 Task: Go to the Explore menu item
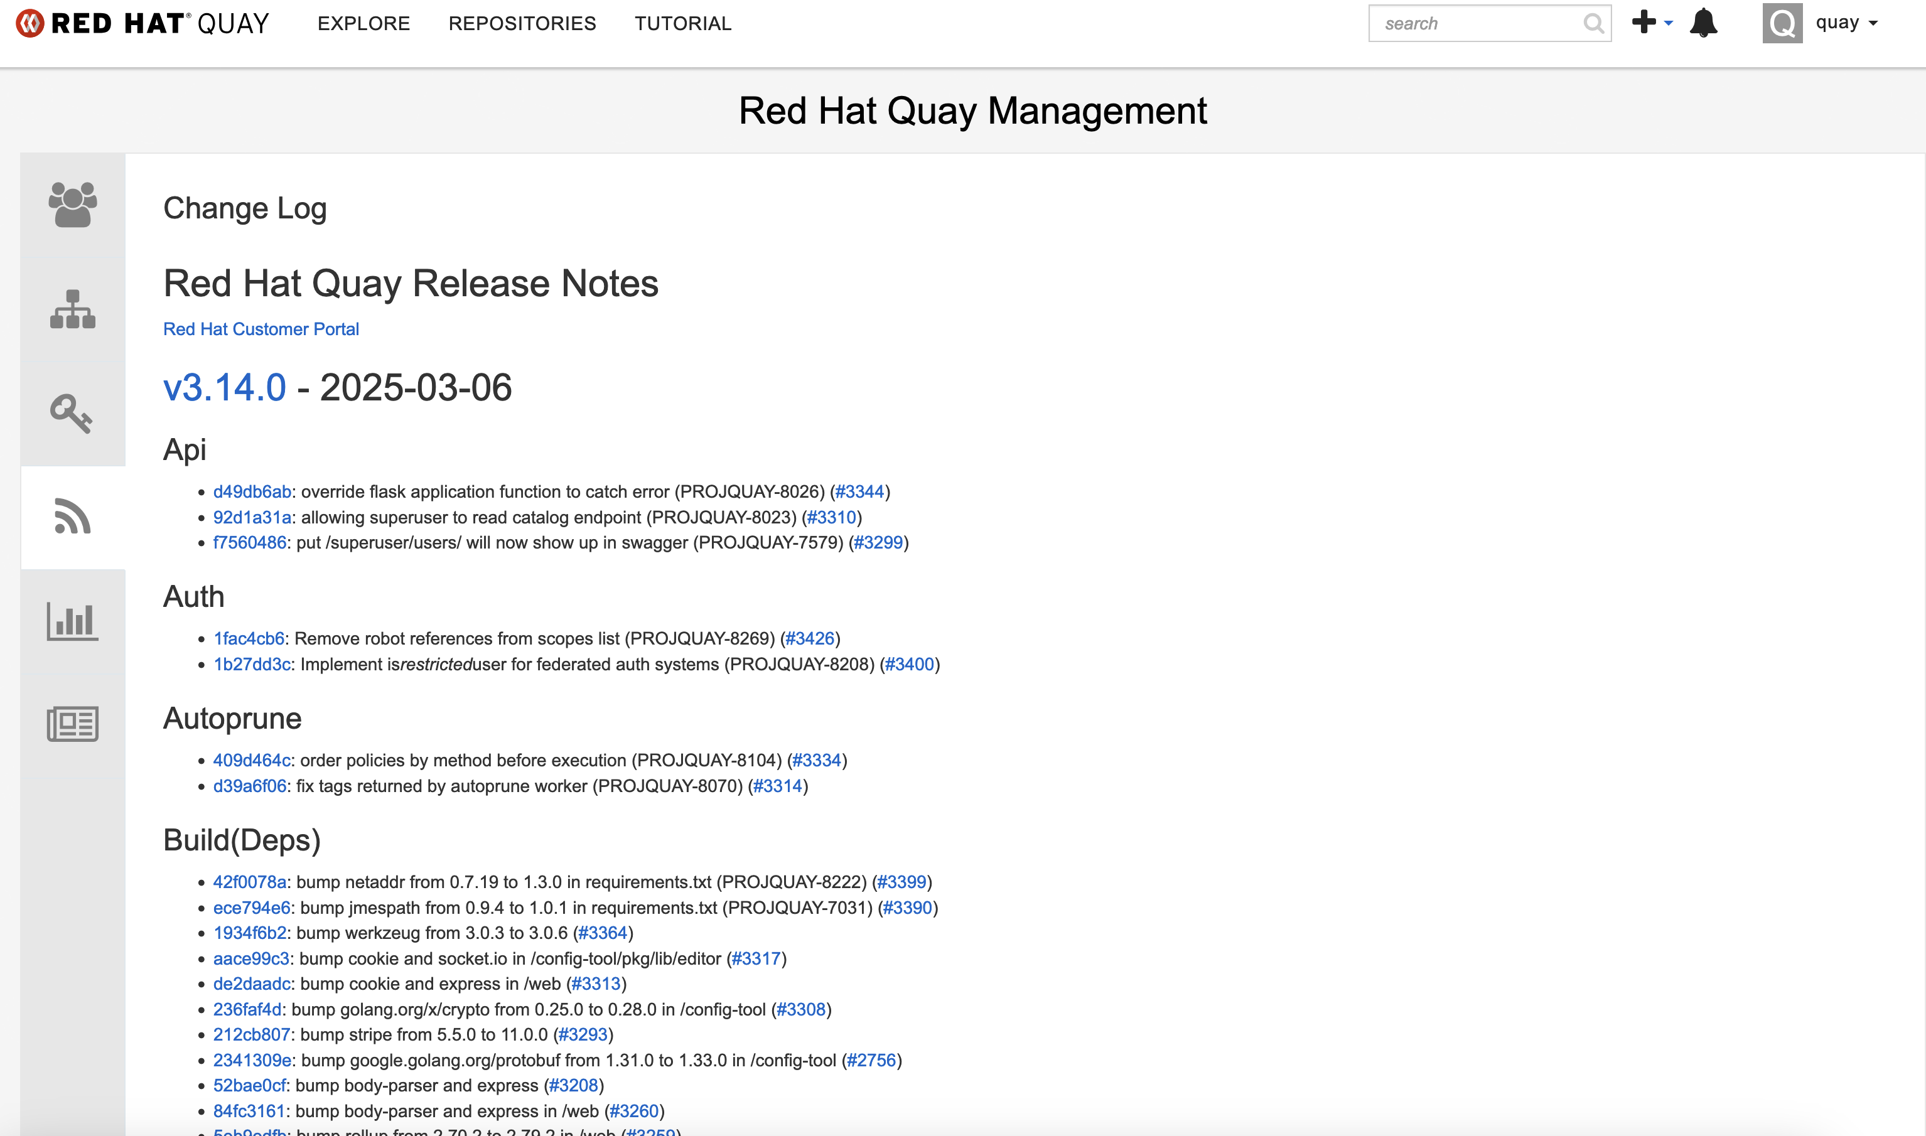[363, 24]
